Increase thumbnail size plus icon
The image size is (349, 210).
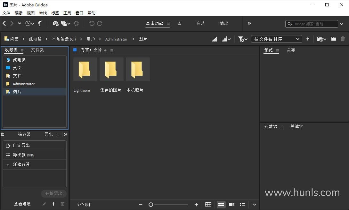click(196, 205)
